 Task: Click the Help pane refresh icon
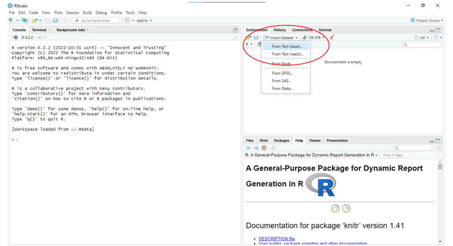click(439, 148)
